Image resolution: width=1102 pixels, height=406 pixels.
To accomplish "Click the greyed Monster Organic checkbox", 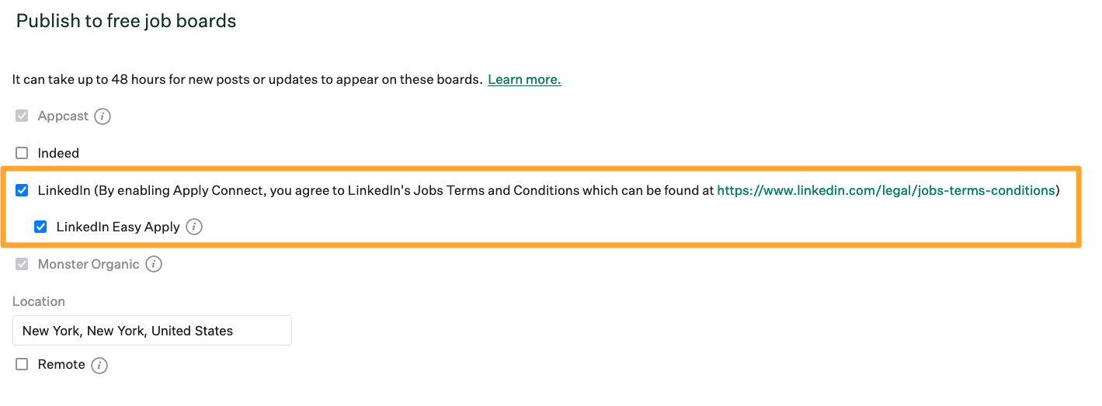I will pyautogui.click(x=22, y=265).
